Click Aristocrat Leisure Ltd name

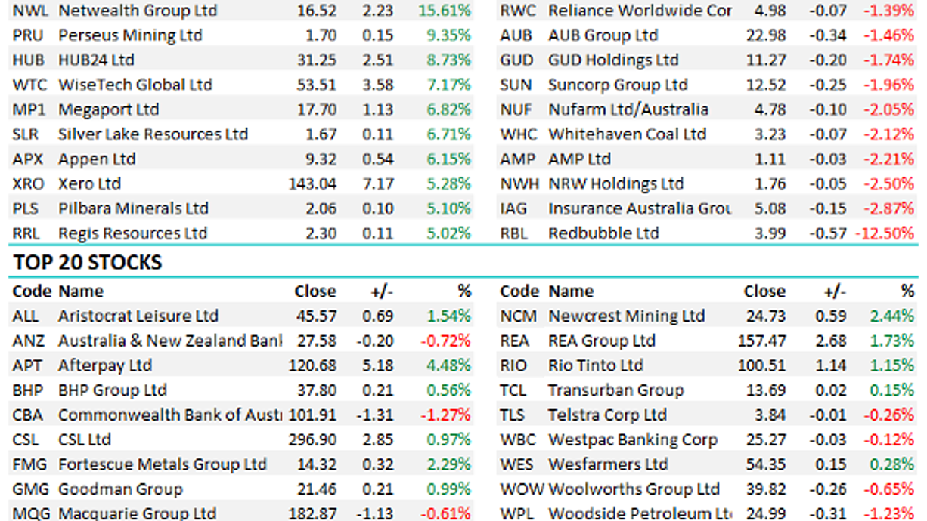pos(138,316)
